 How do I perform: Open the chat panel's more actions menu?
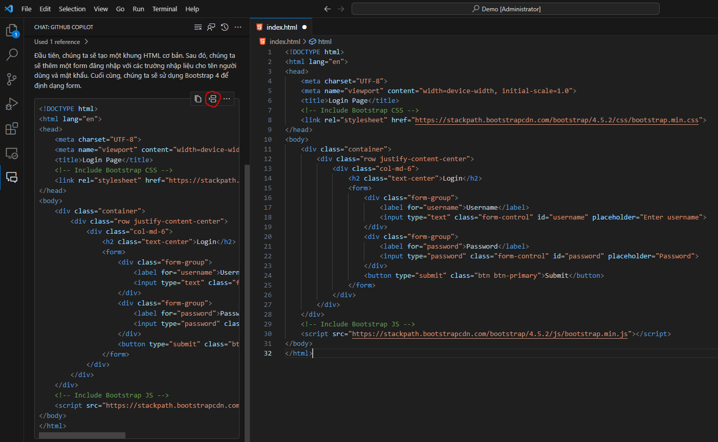238,27
